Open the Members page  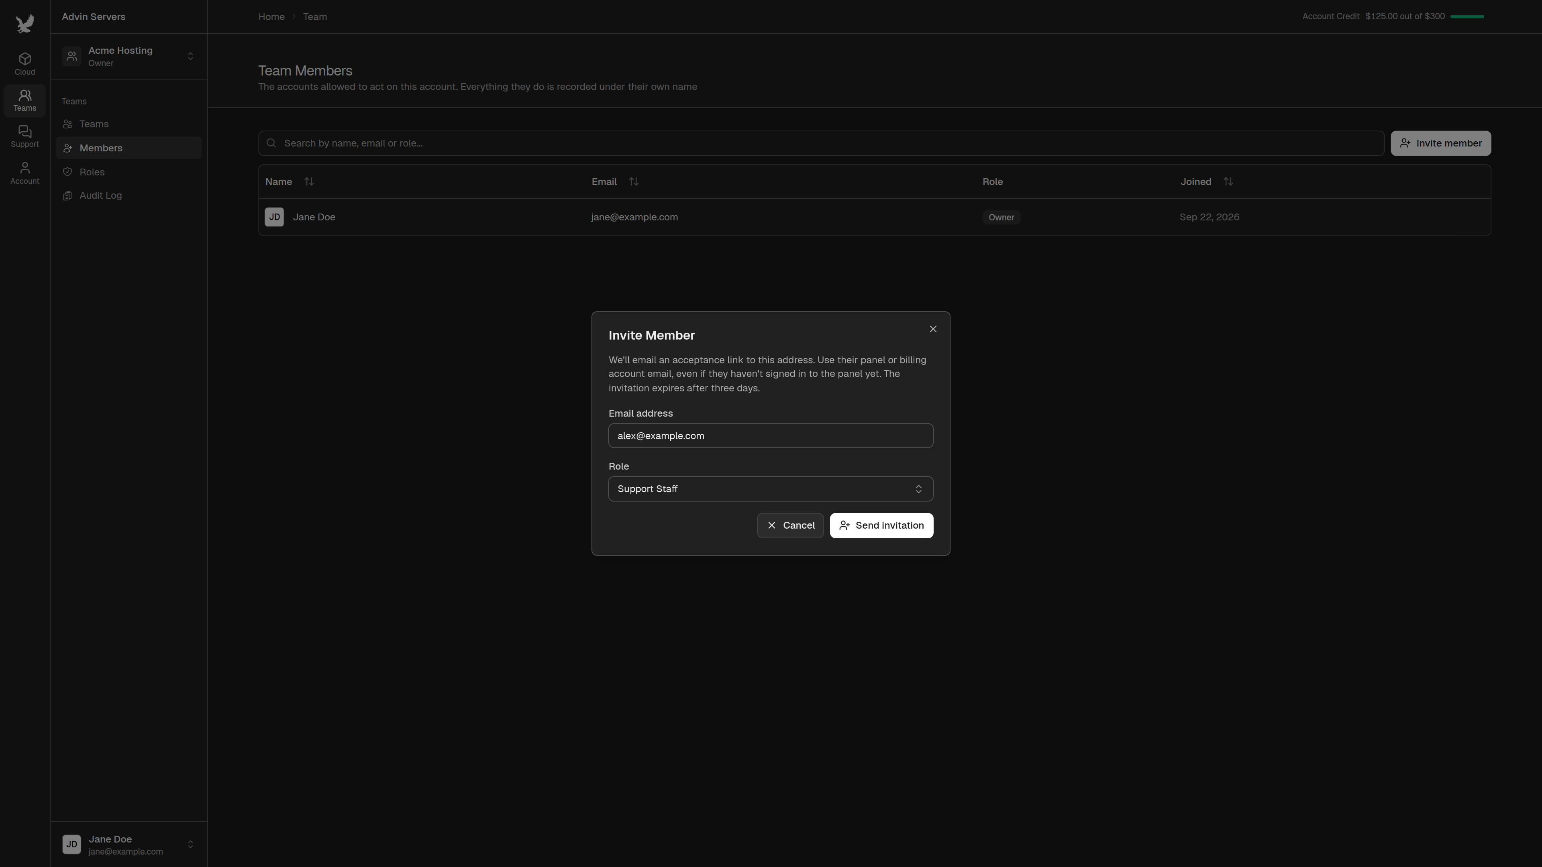(x=128, y=148)
